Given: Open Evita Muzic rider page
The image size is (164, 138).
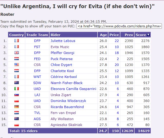Looking at the screenshot, I should (60, 47).
